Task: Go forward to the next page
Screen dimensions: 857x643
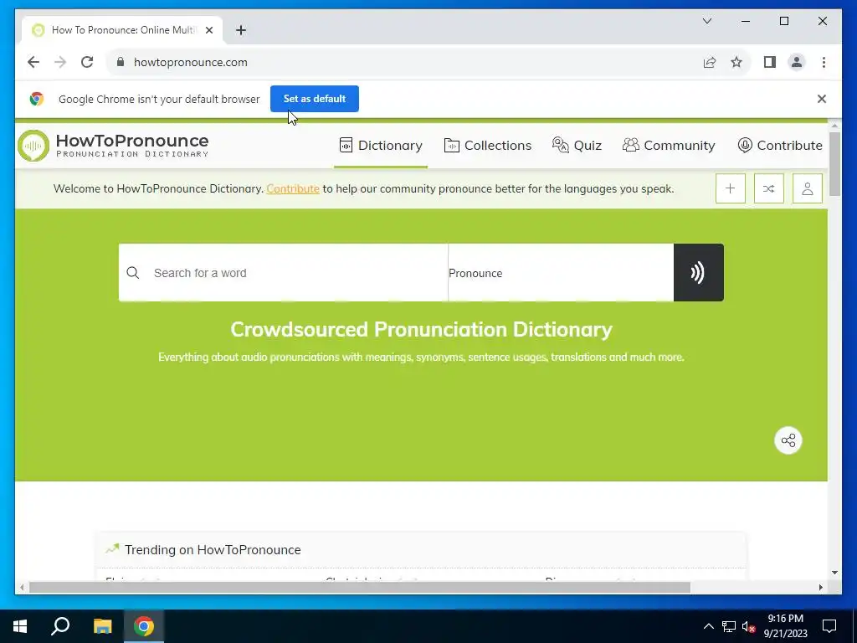Action: pyautogui.click(x=60, y=62)
